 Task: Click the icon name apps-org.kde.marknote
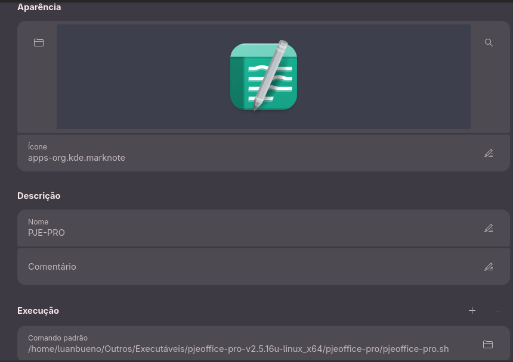pyautogui.click(x=76, y=158)
